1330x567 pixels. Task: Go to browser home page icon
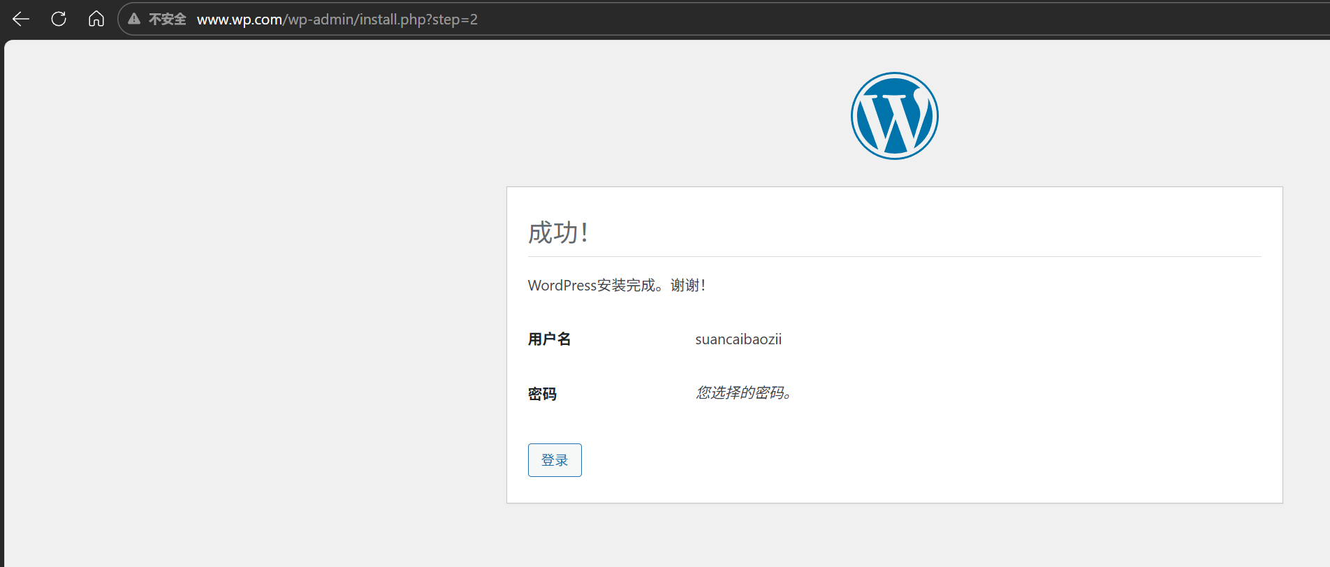click(x=96, y=19)
